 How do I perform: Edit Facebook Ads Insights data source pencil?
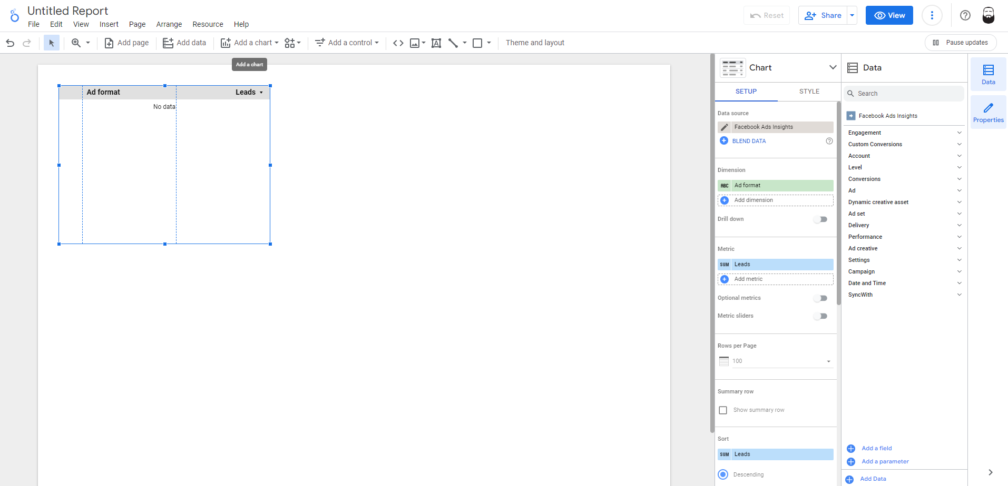(725, 127)
